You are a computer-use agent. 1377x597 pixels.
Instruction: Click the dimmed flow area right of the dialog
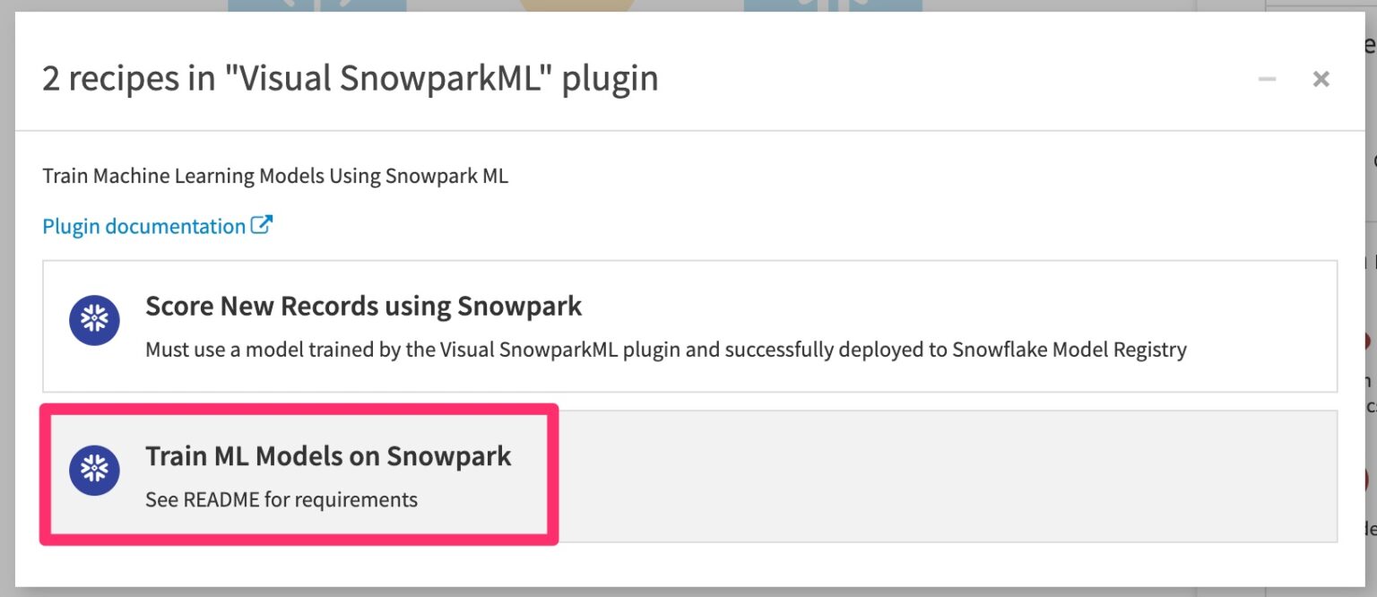pos(1370,359)
